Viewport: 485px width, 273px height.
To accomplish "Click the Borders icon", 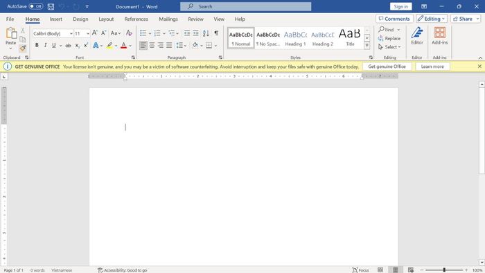I will tap(209, 46).
